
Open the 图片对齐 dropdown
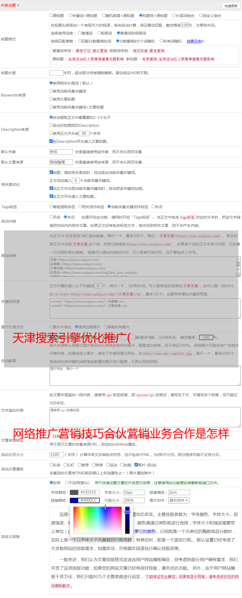pyautogui.click(x=179, y=500)
